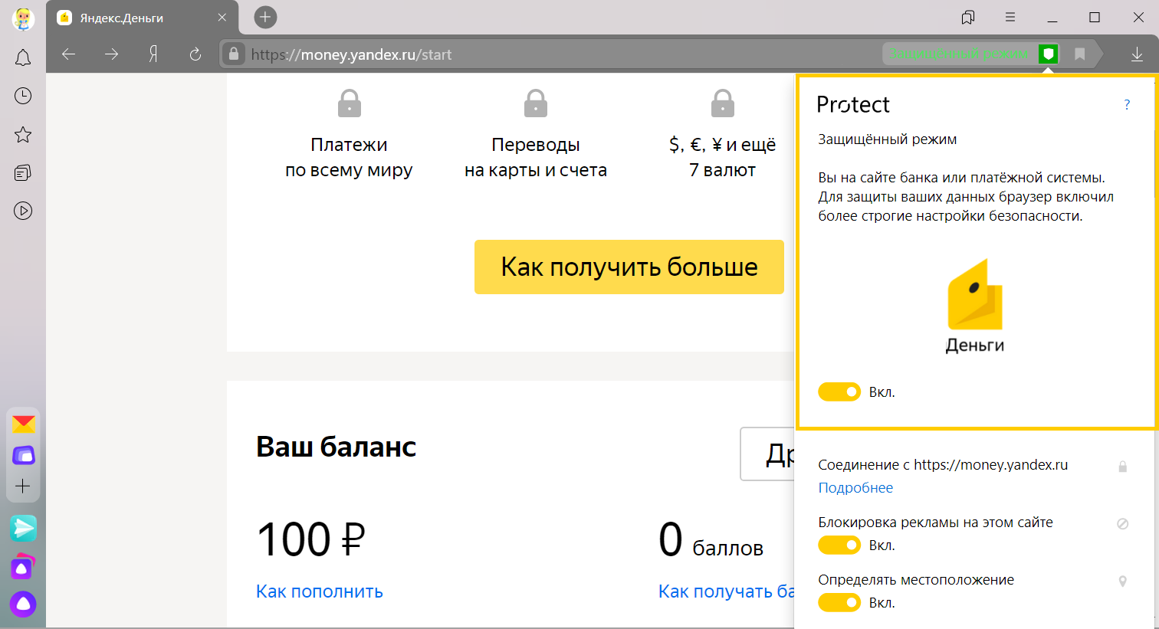Toggle Блокировка рекламы на этом сайте switch
This screenshot has height=629, width=1159.
click(x=839, y=545)
